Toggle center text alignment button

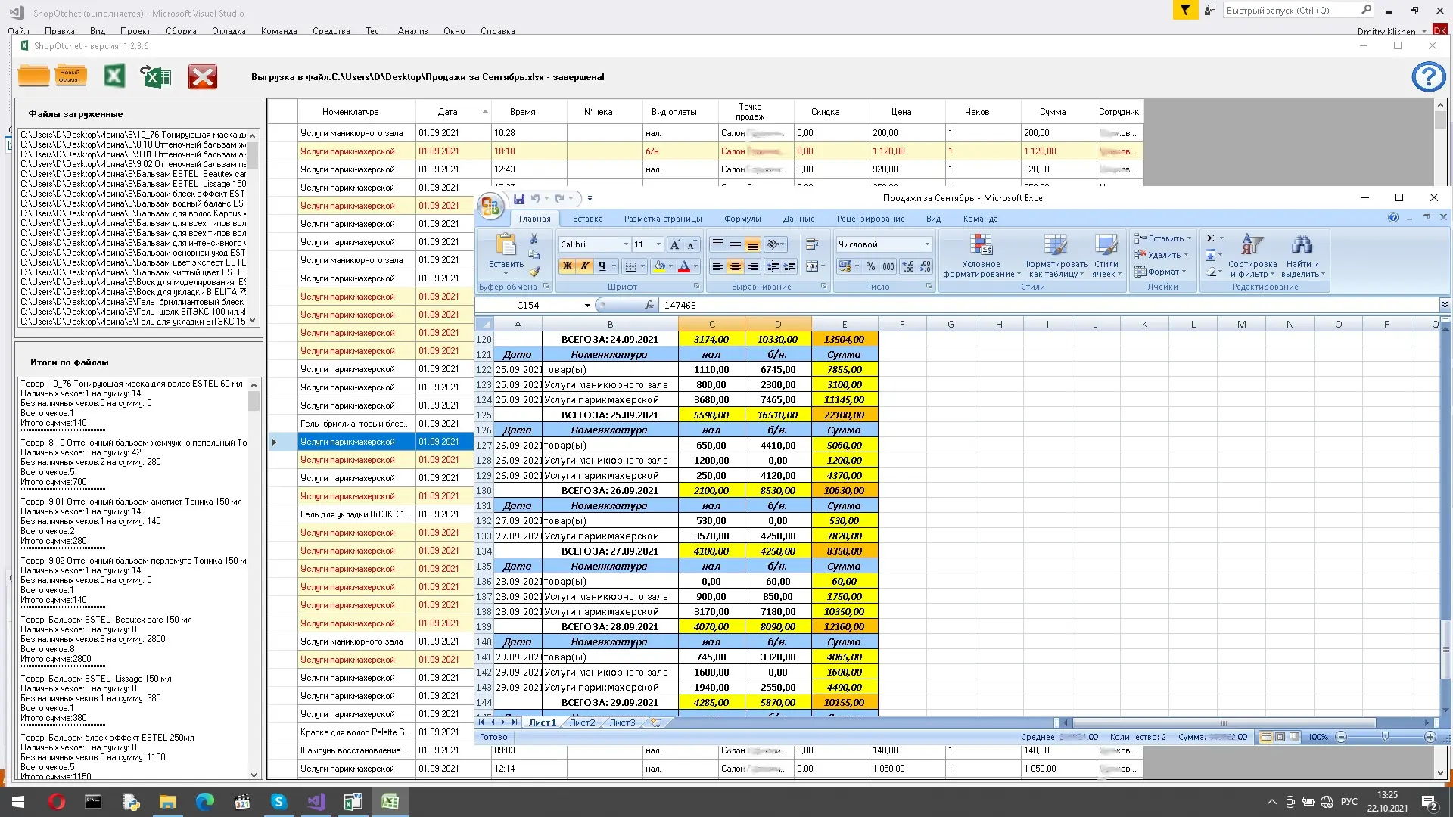tap(735, 266)
